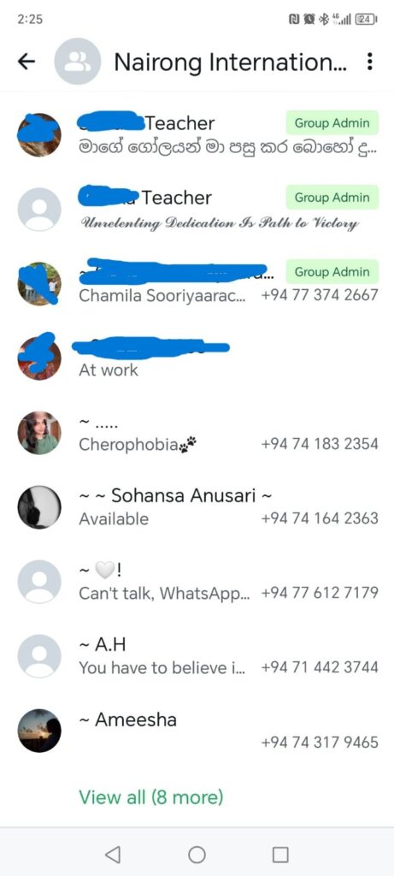The height and width of the screenshot is (876, 394).
Task: Tap the Cherophobia member's profile photo
Action: [x=39, y=433]
